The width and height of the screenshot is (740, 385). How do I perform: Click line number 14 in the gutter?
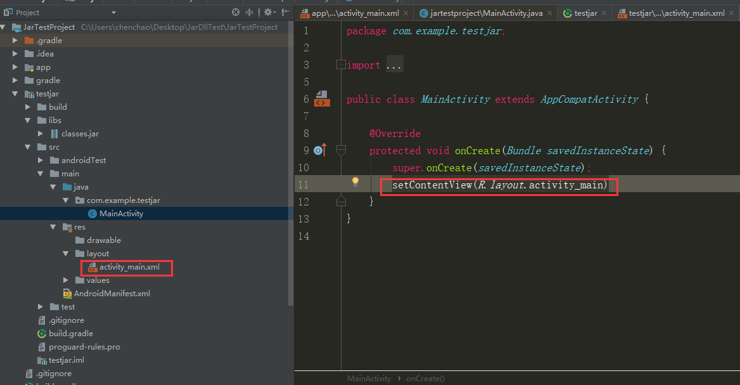coord(303,236)
